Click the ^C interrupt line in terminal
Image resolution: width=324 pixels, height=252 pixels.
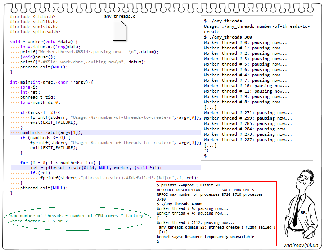tap(207, 150)
